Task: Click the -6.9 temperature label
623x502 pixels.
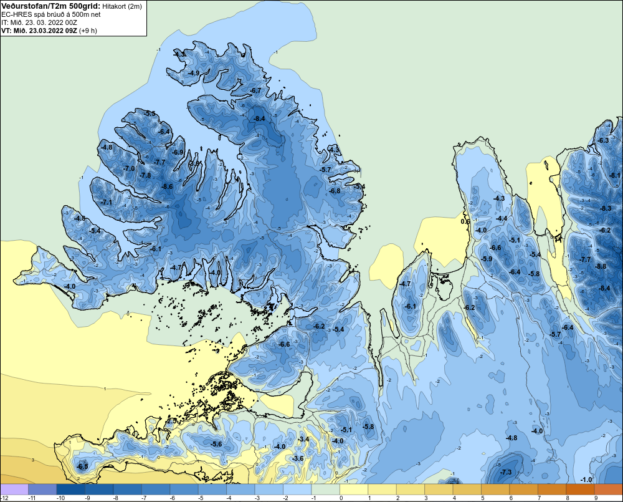Action: tap(178, 152)
